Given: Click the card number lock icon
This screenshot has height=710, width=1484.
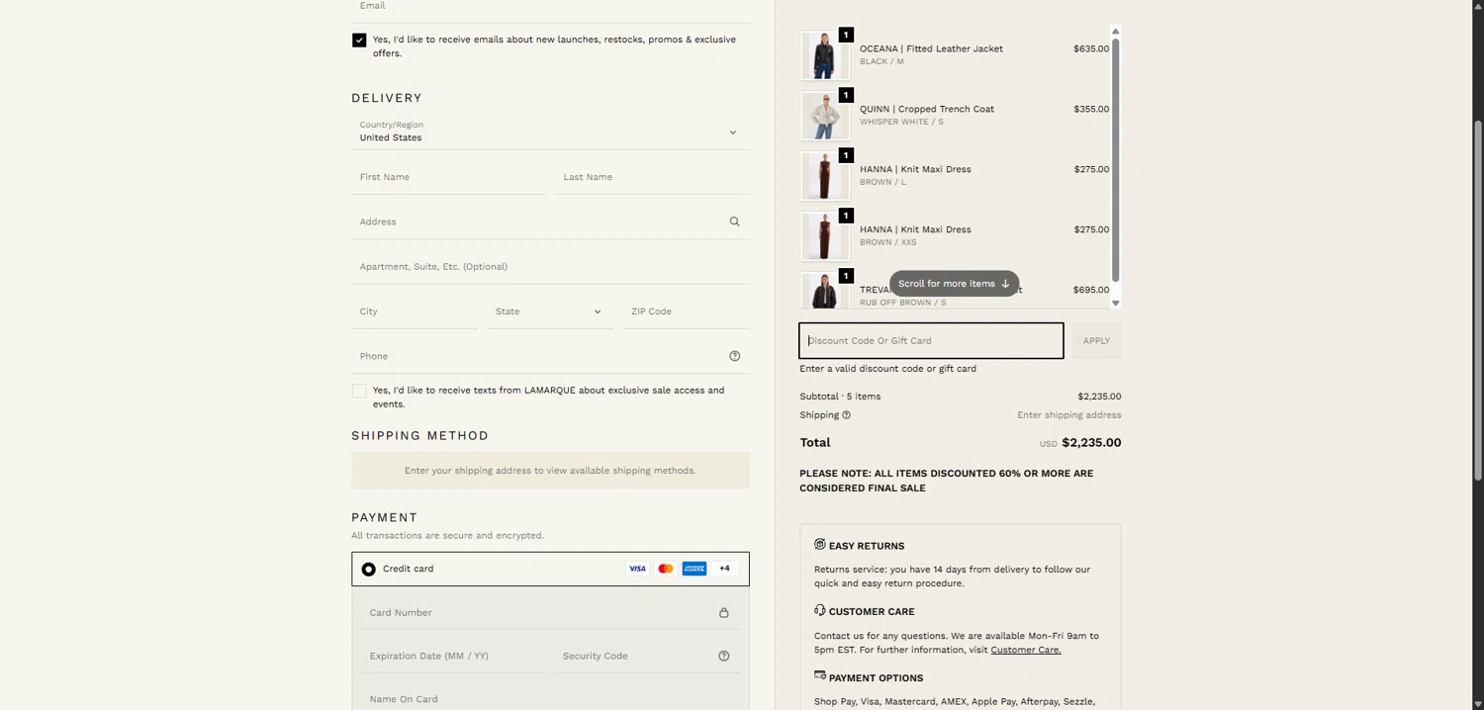Looking at the screenshot, I should (x=723, y=613).
